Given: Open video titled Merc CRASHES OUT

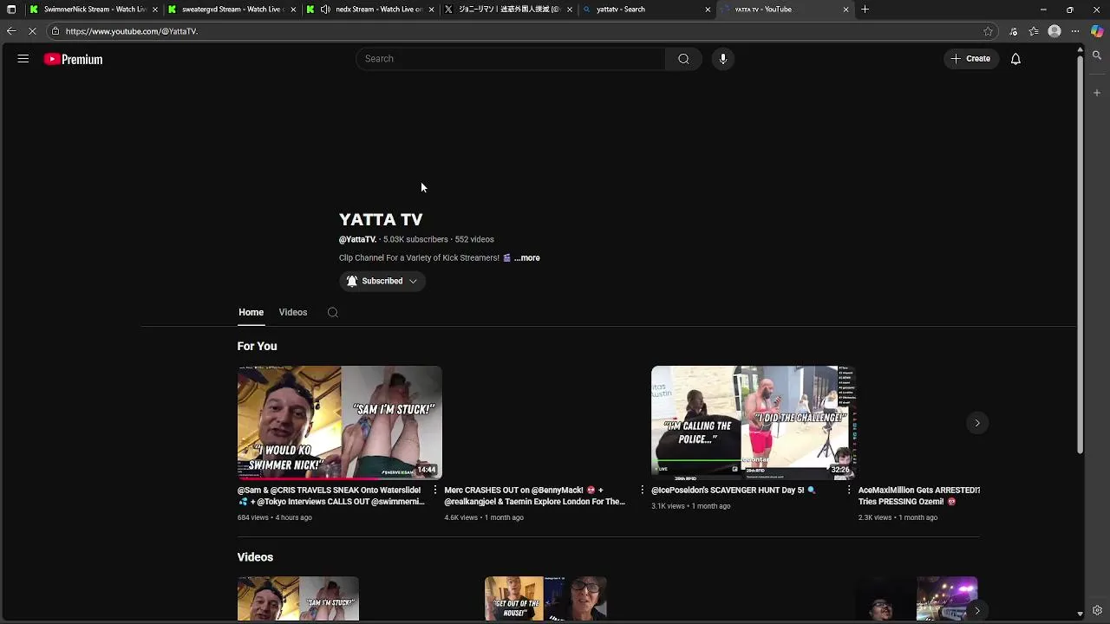Looking at the screenshot, I should pyautogui.click(x=534, y=496).
